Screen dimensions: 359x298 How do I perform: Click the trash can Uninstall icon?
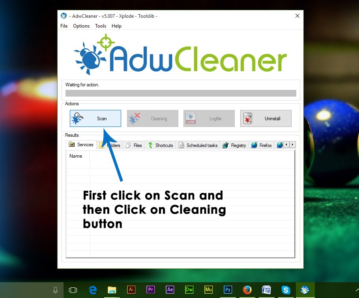247,118
